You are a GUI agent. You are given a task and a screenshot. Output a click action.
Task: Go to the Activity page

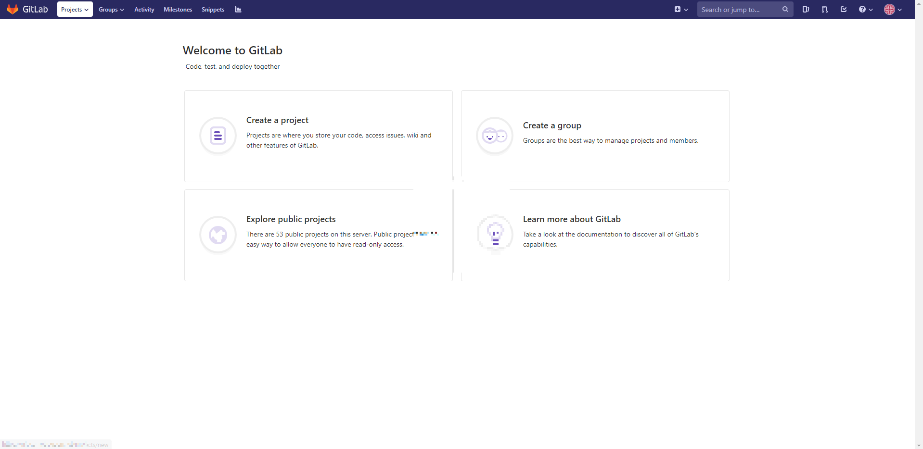pos(144,10)
